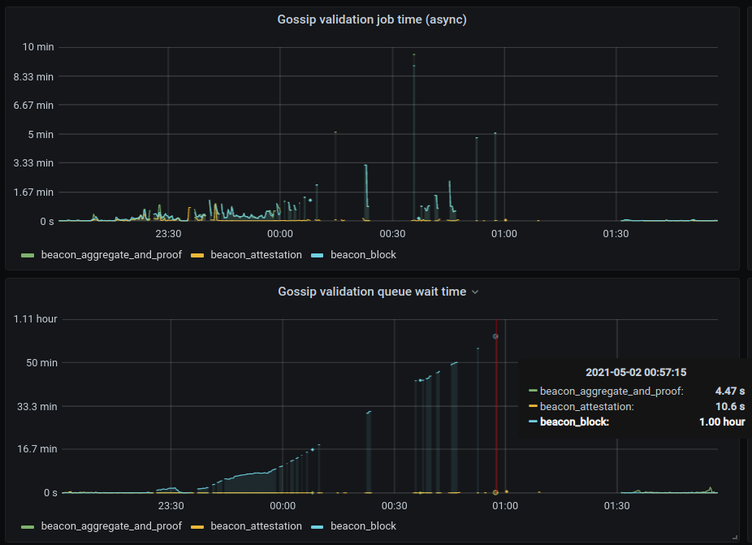752x545 pixels.
Task: Click the yellow dash beside beacon_attestation in tooltip
Action: tap(531, 406)
